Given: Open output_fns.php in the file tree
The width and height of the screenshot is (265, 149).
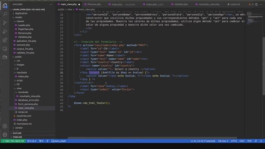Looking at the screenshot, I should pyautogui.click(x=25, y=49).
